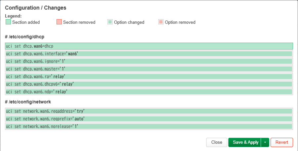The height and width of the screenshot is (151, 298).
Task: Select the network.wan6.norelease='1' line
Action: pos(149,127)
